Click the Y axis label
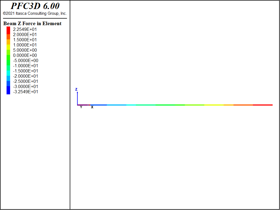Image resolution: width=280 pixels, height=210 pixels. pyautogui.click(x=81, y=107)
